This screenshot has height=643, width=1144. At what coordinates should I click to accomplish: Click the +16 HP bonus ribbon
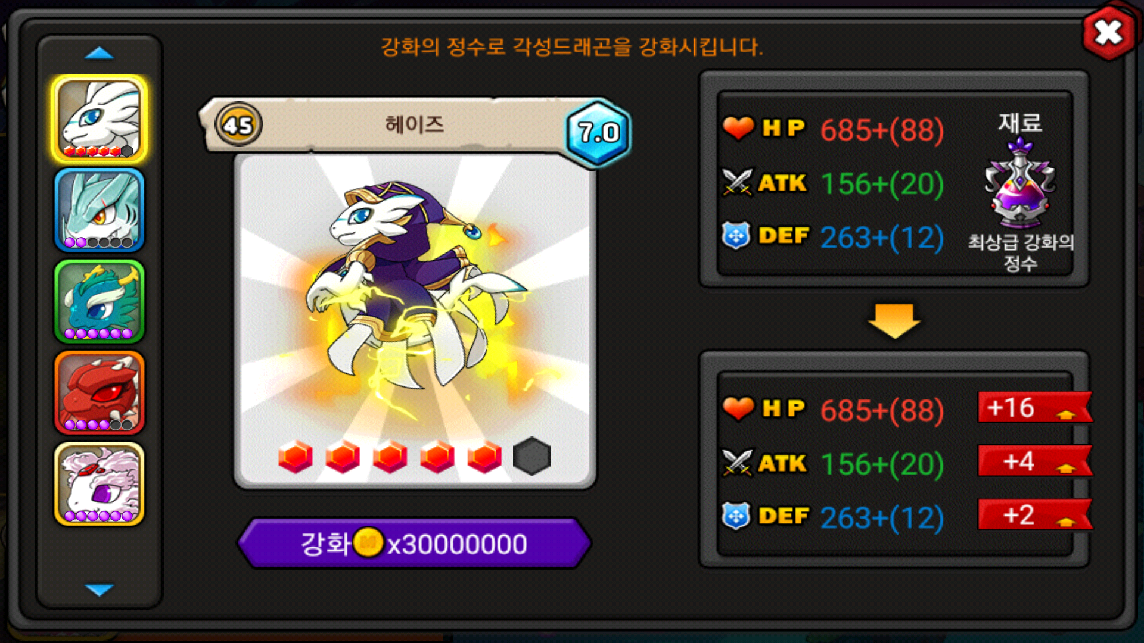[1036, 407]
